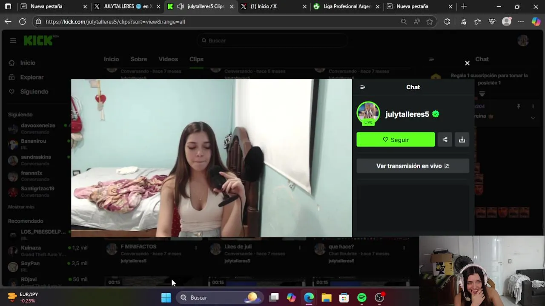Mute the julytalleres5 Clips tab audio icon
Screen dimensions: 545x306
(x=181, y=6)
